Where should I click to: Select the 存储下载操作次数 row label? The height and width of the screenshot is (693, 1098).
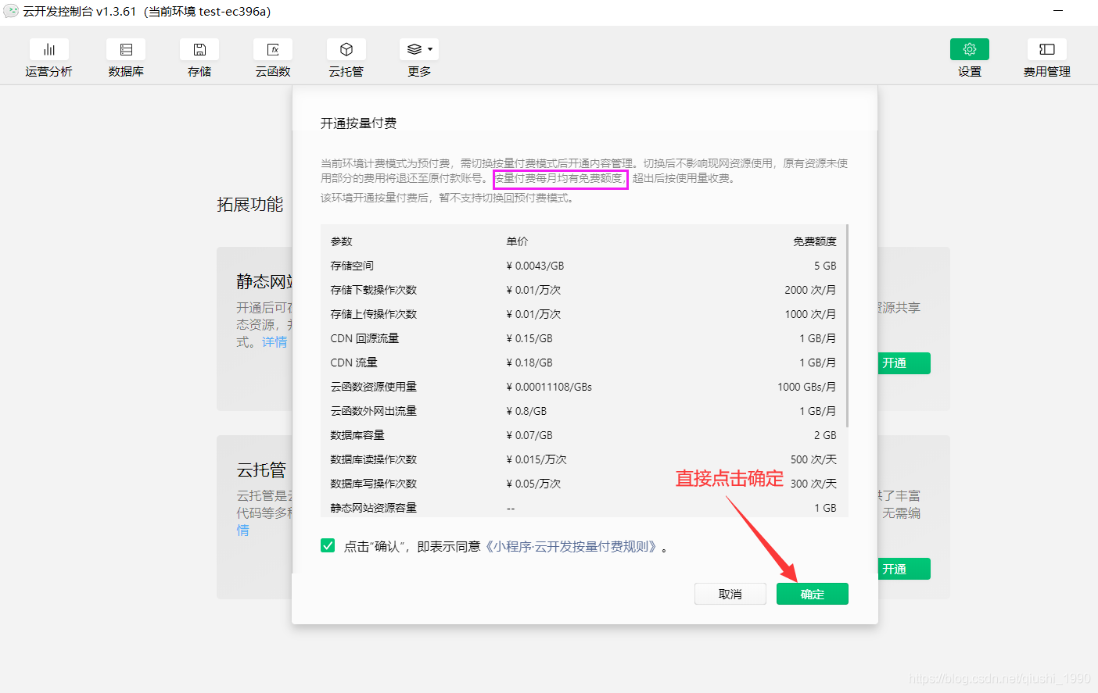[x=374, y=290]
